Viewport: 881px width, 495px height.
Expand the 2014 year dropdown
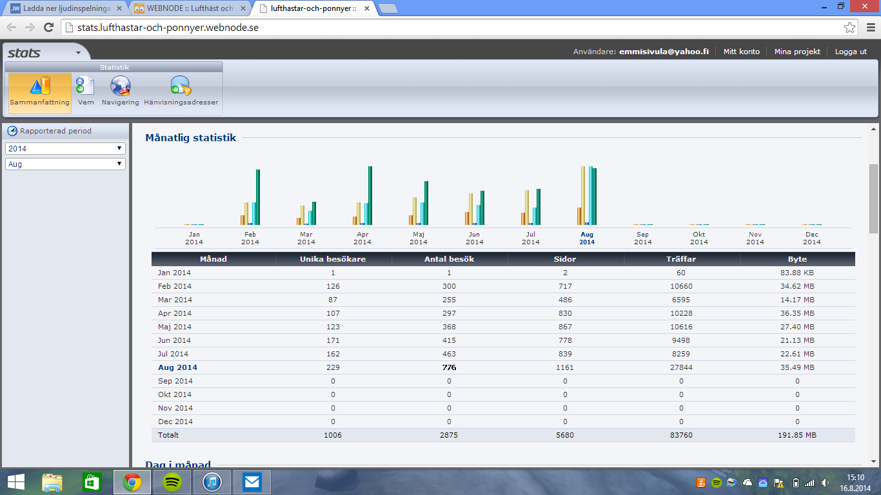click(65, 149)
